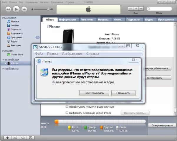
Task: Click the iTunes vertical scrollbar
Action: (175, 68)
